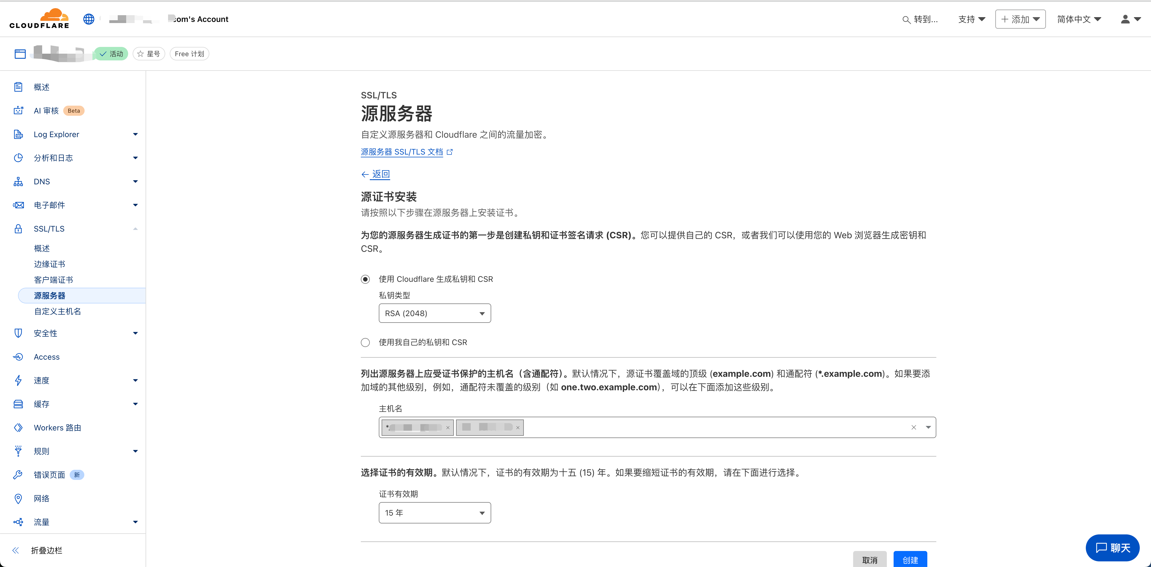Click the SSL/TLS lock icon
1151x567 pixels.
pos(18,228)
